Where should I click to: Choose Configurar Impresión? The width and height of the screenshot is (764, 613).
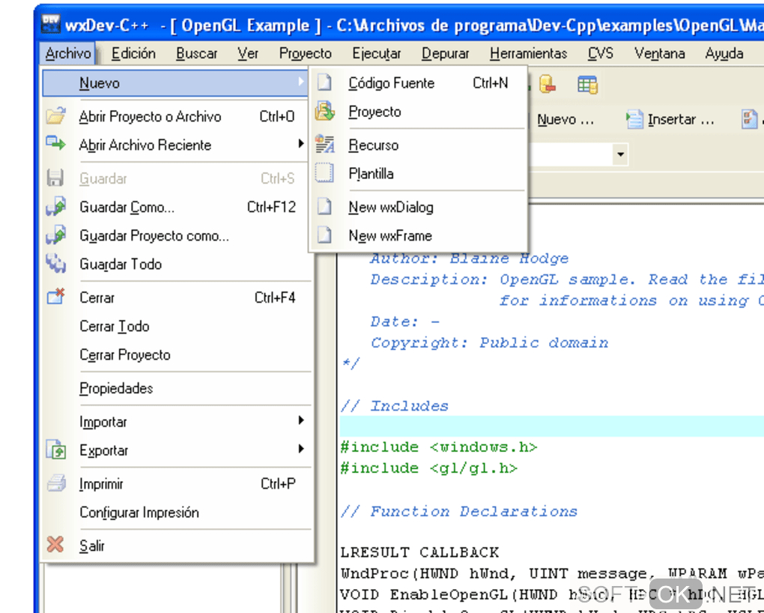(x=175, y=512)
